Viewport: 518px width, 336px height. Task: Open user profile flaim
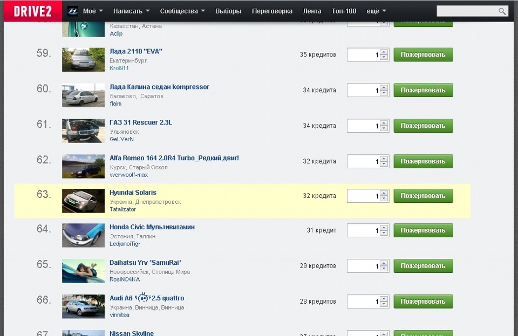(115, 104)
